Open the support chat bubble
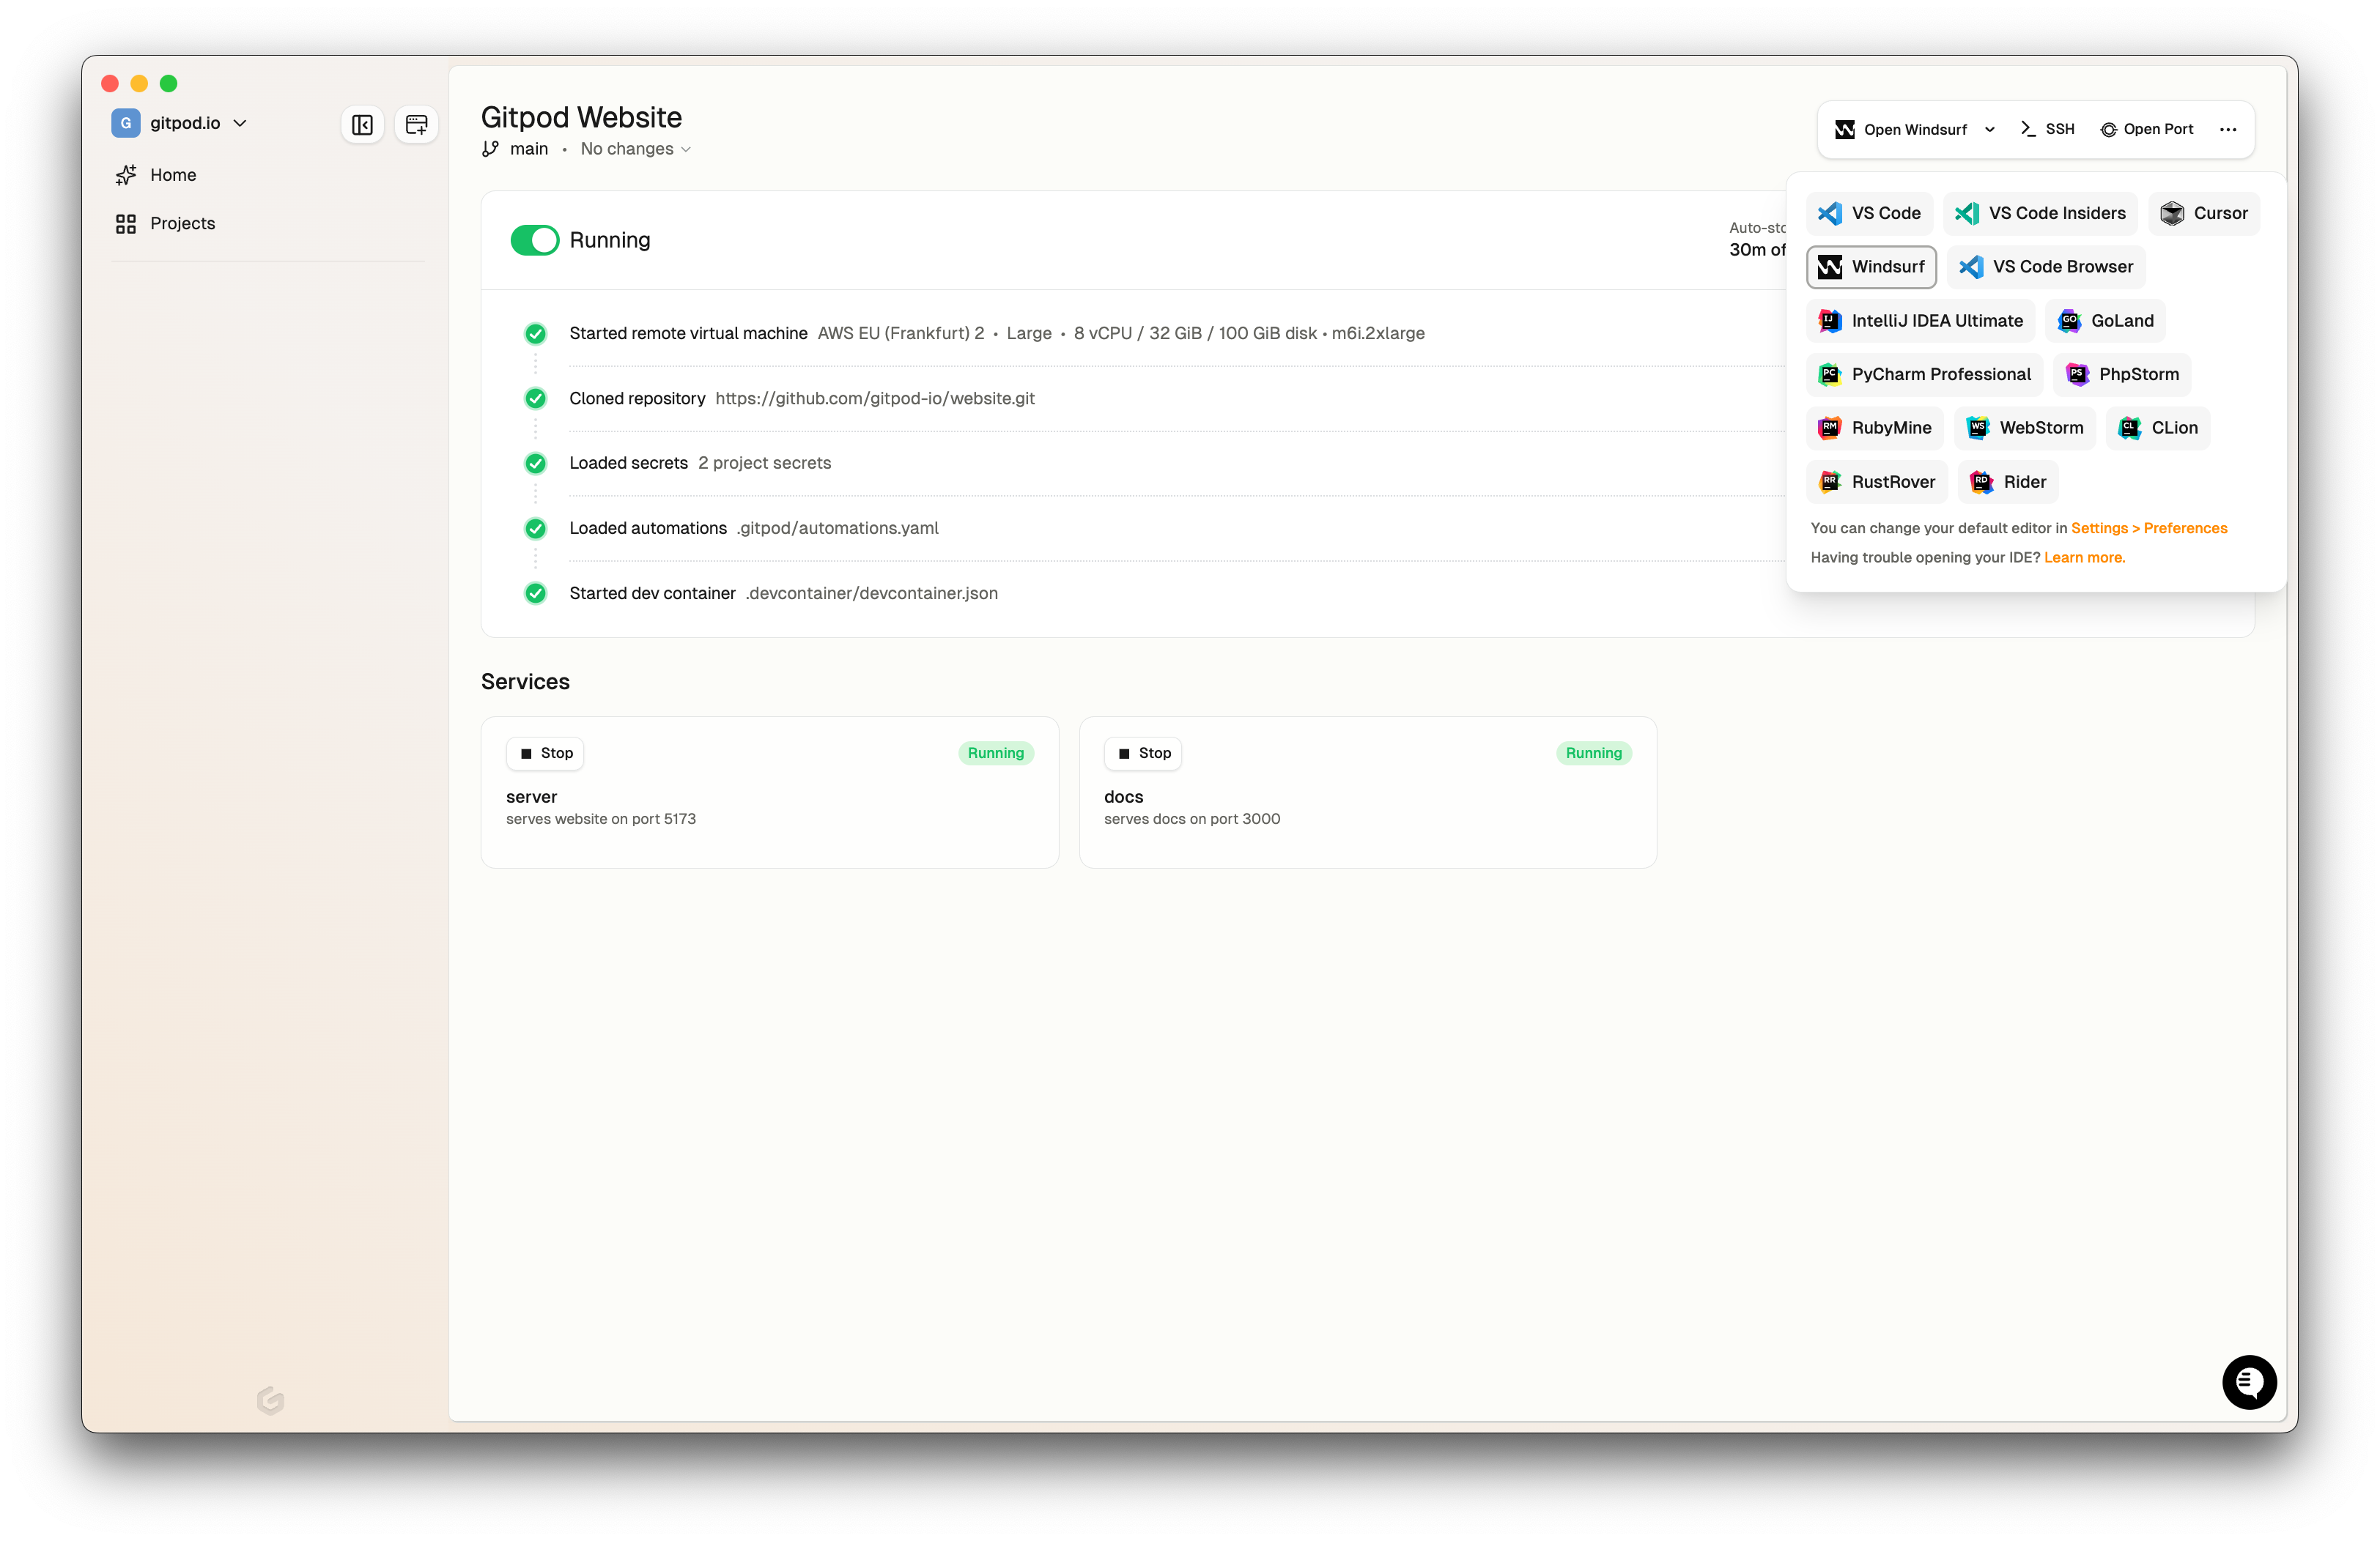Viewport: 2380px width, 1541px height. pos(2248,1382)
